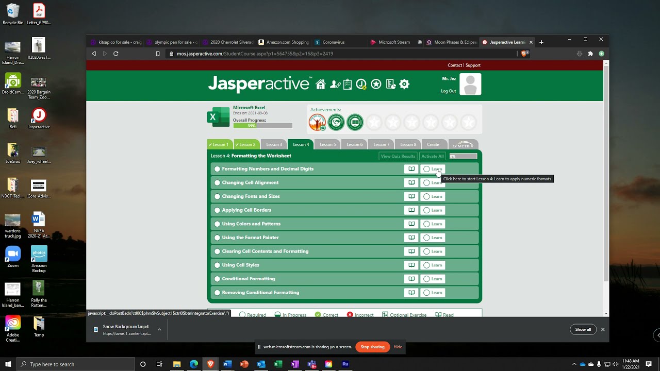Switch to the Lesson 3 tab
660x371 pixels.
[x=274, y=144]
